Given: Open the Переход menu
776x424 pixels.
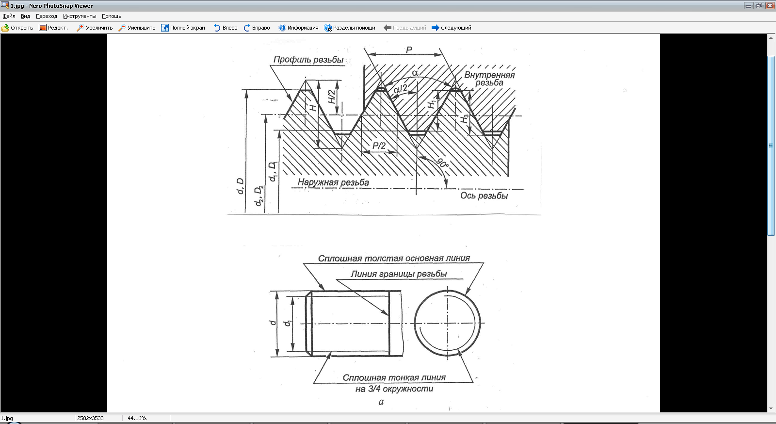Looking at the screenshot, I should (47, 16).
